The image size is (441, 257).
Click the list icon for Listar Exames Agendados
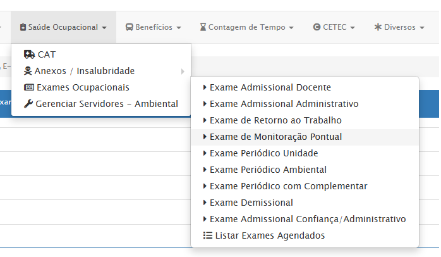pos(207,235)
